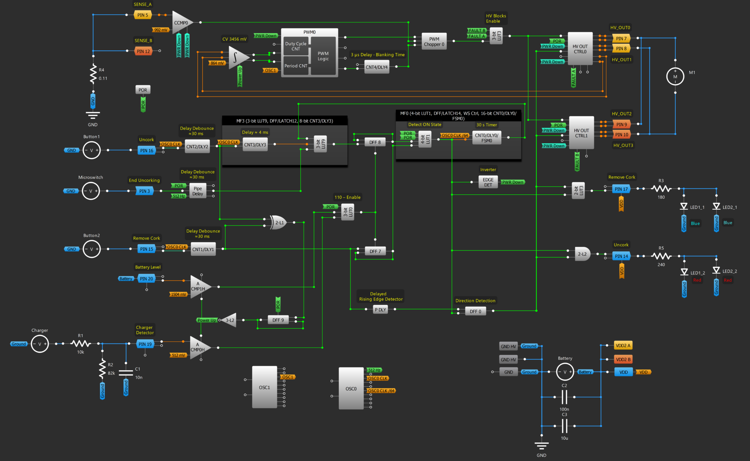Click the PIN 5 SENSE_A pin
The width and height of the screenshot is (750, 461).
click(x=142, y=15)
